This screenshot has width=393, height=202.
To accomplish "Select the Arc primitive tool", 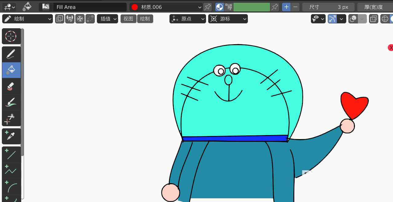I will 11,186.
